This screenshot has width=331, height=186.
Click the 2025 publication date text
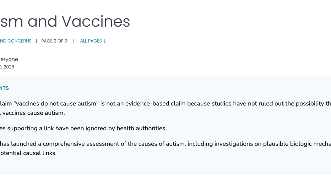point(8,67)
